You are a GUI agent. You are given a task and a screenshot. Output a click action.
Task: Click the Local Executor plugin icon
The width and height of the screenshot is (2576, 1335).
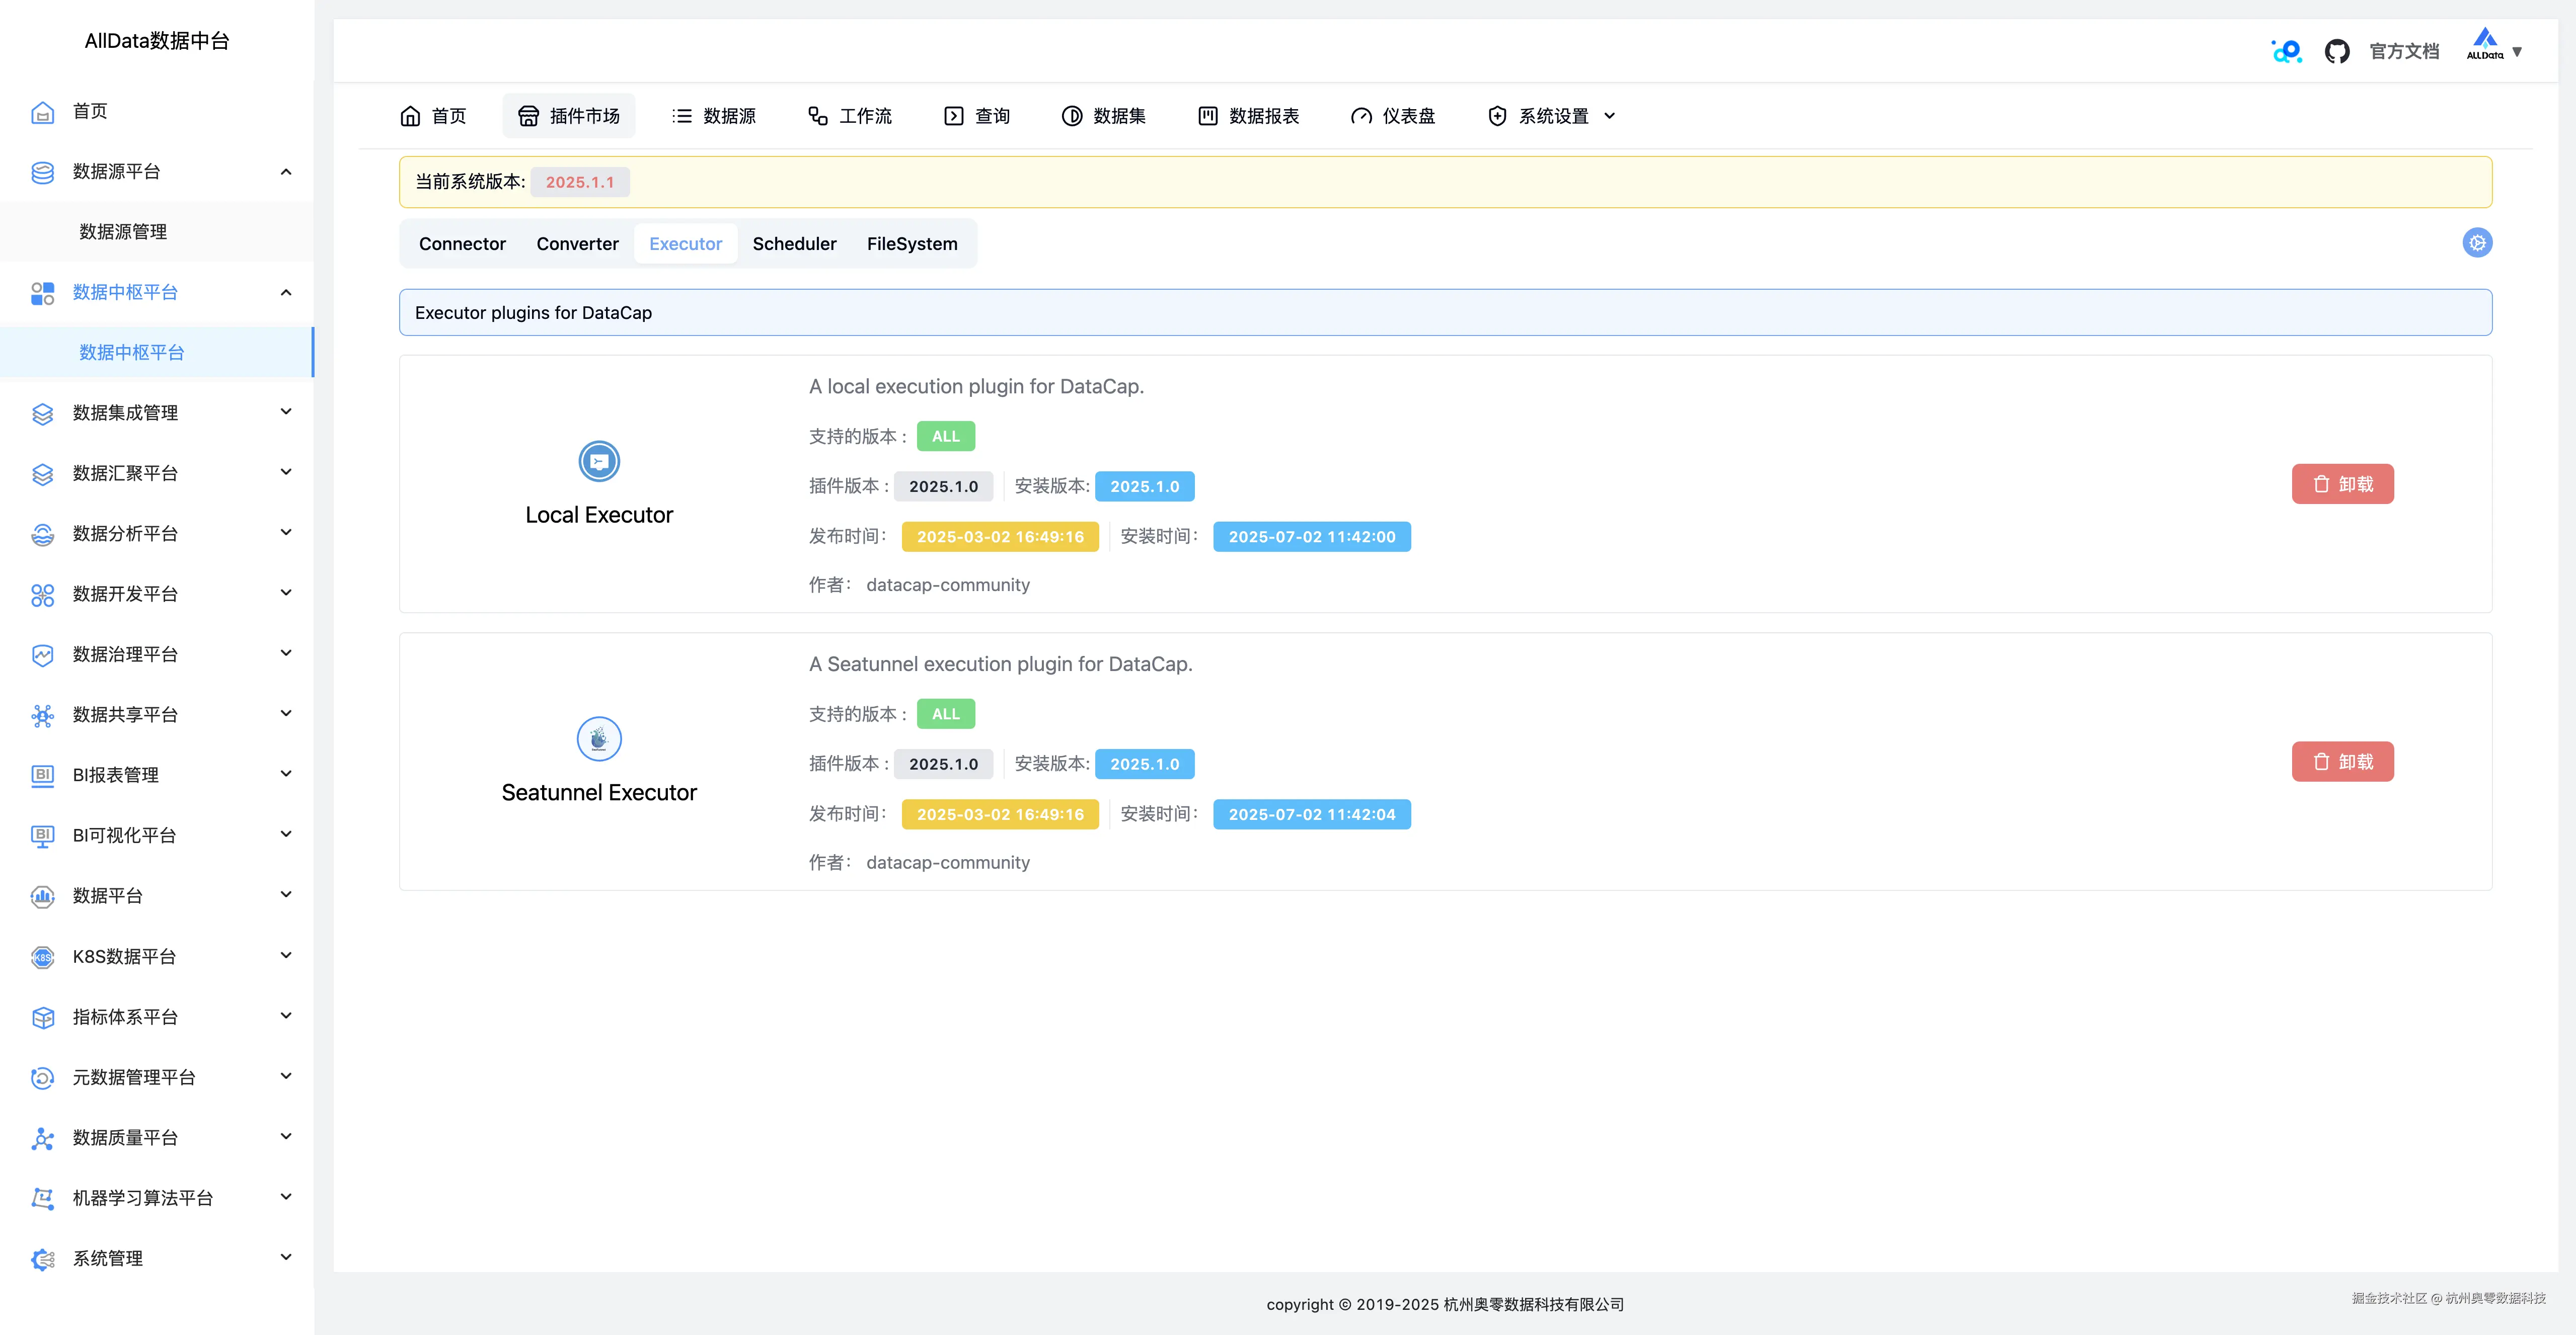pos(599,462)
